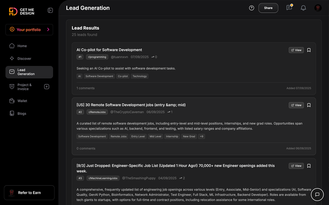Viewport: 329px width, 205px height.
Task: Click the Share button
Action: point(268,8)
